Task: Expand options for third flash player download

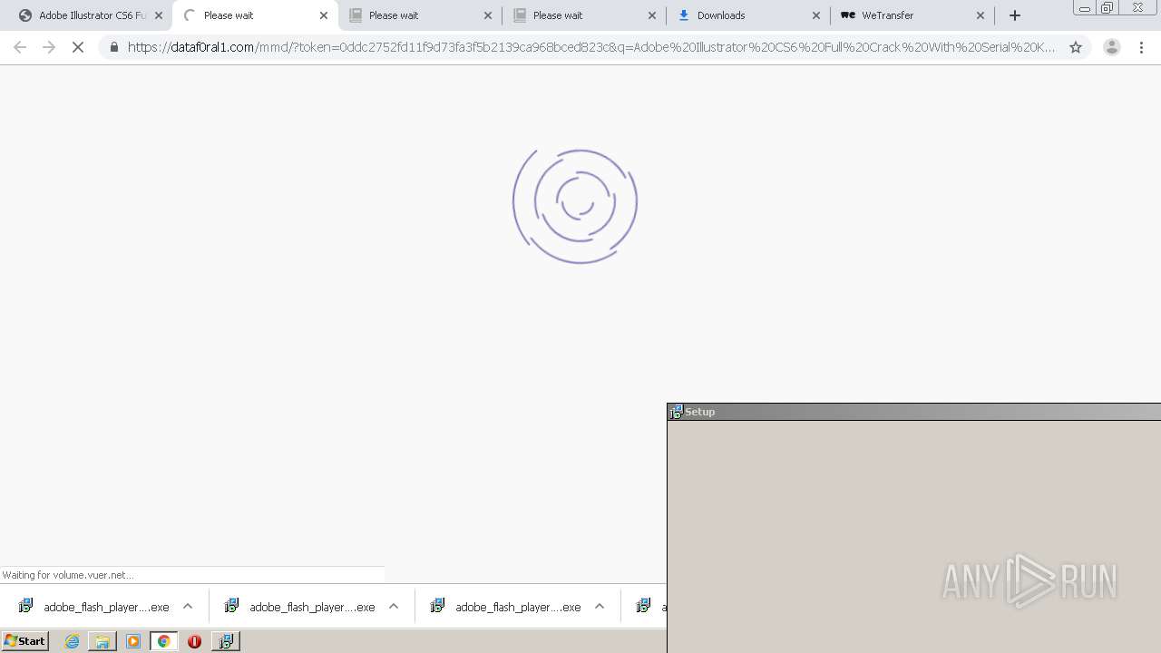Action: click(x=600, y=607)
